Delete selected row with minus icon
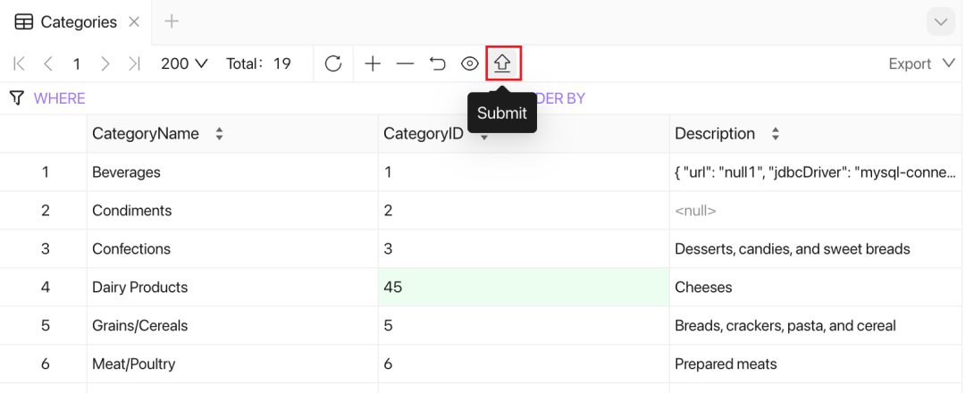 point(405,64)
